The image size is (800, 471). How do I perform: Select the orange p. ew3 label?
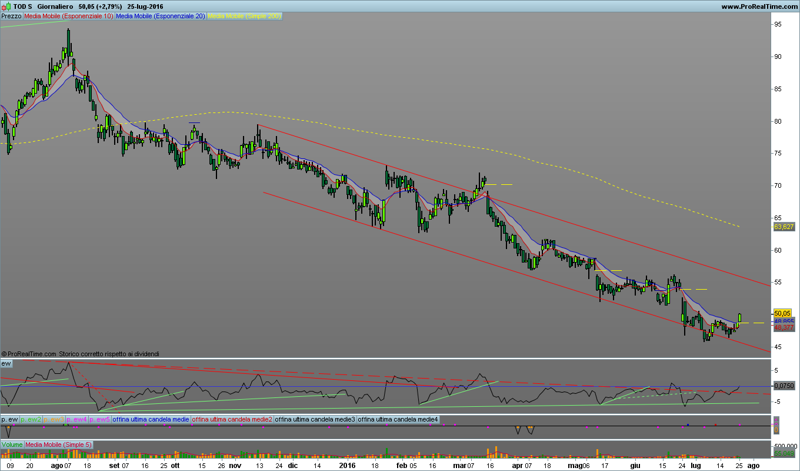(54, 419)
